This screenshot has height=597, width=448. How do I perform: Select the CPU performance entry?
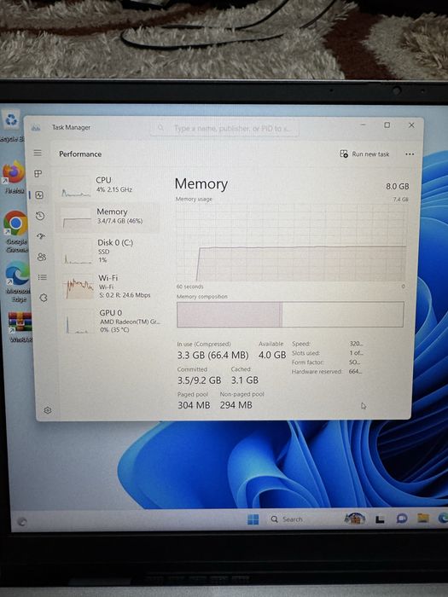click(108, 186)
